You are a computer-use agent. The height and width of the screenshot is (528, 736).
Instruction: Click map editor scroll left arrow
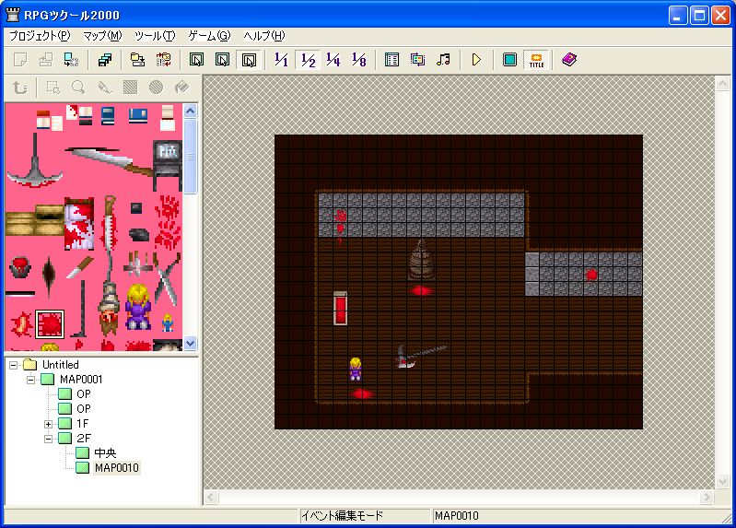(211, 497)
